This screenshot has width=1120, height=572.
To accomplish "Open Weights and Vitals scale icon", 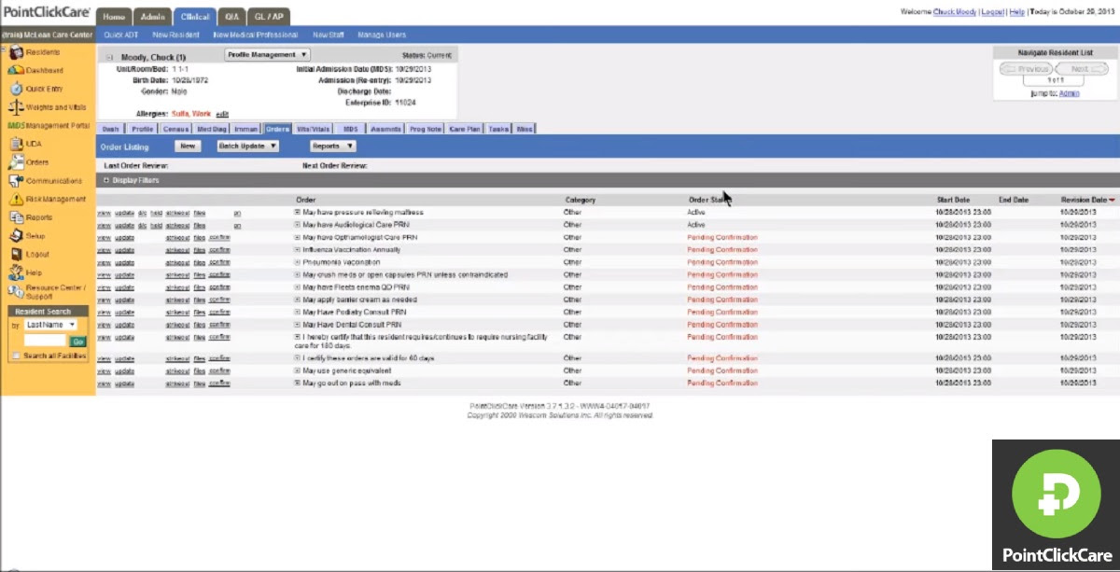I will click(x=15, y=107).
